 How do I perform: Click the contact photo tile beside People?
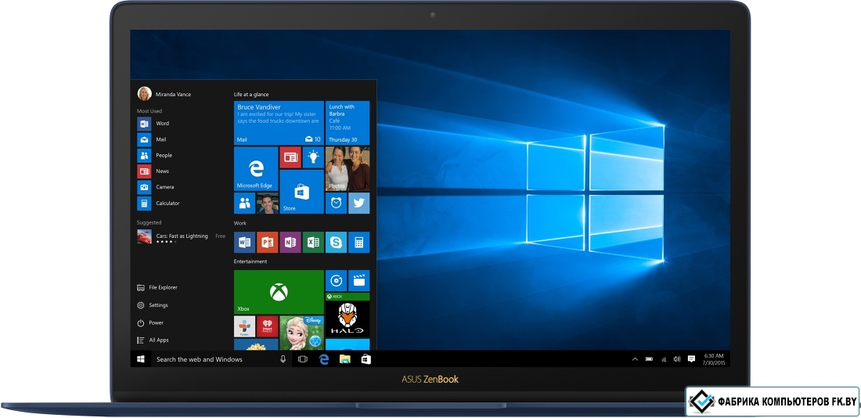[268, 204]
